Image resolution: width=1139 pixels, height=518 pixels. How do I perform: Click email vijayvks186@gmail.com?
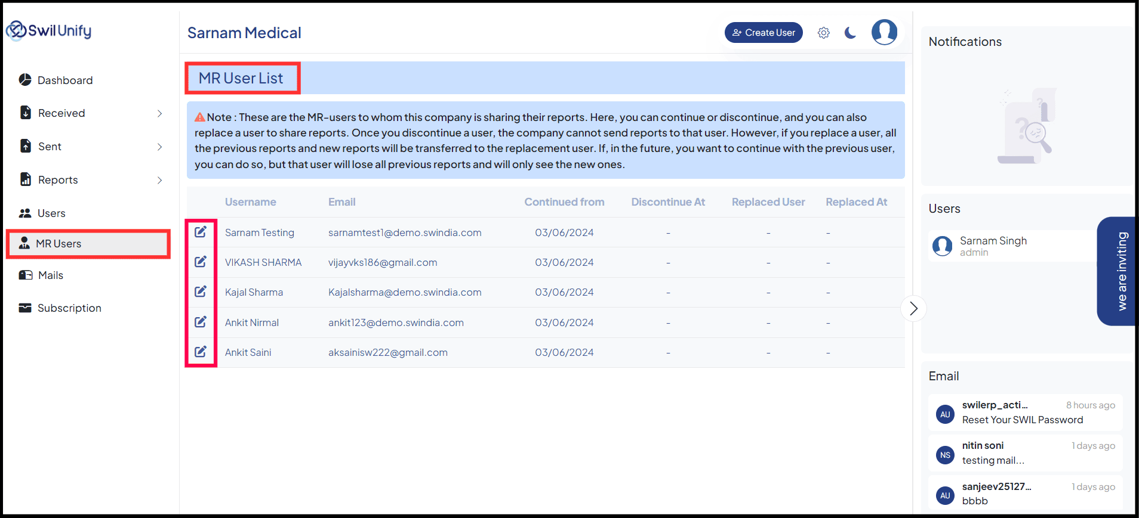coord(383,262)
